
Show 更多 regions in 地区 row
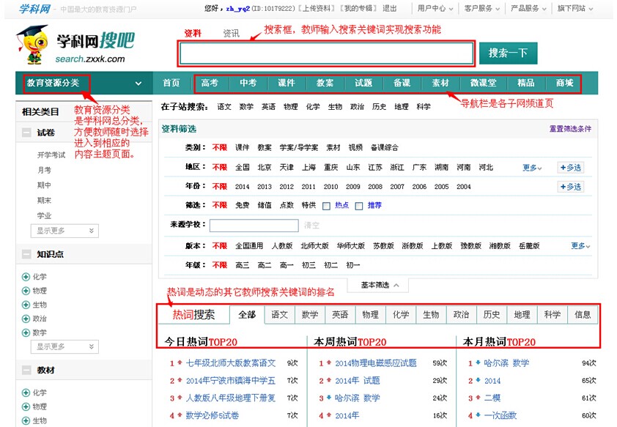[532, 168]
